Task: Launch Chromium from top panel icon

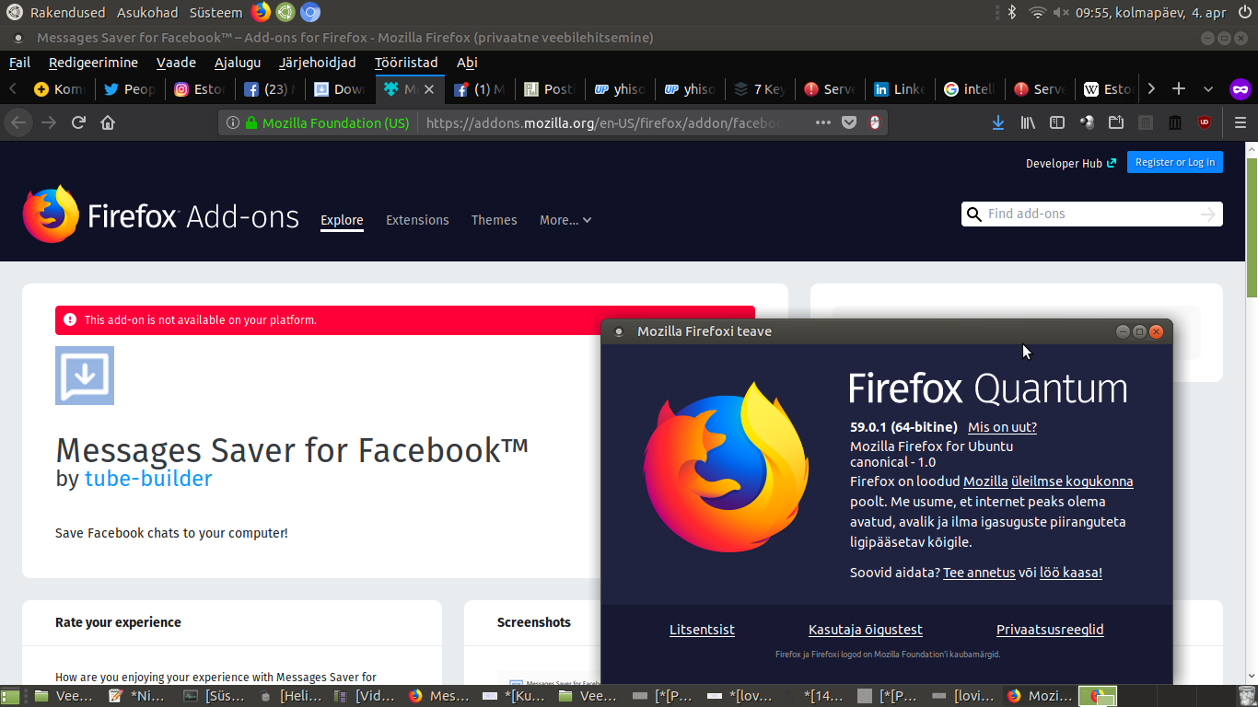Action: click(310, 12)
